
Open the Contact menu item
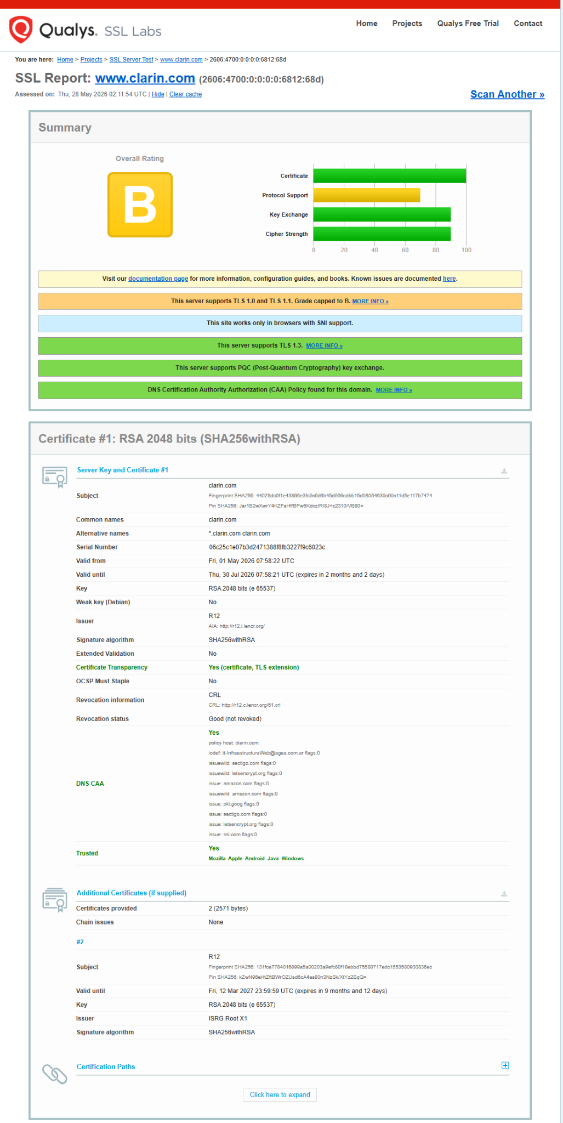click(528, 24)
